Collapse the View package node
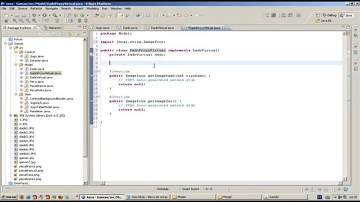360x202 pixels. click(x=16, y=94)
